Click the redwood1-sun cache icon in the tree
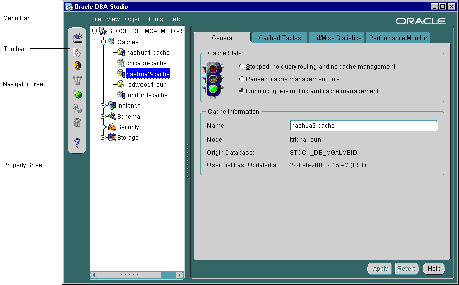 [121, 84]
